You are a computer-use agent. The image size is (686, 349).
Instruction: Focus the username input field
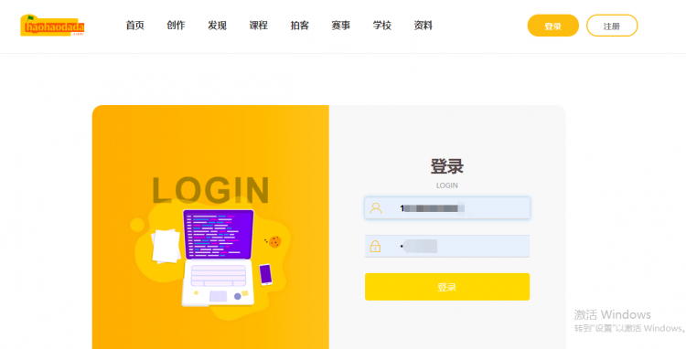[447, 208]
